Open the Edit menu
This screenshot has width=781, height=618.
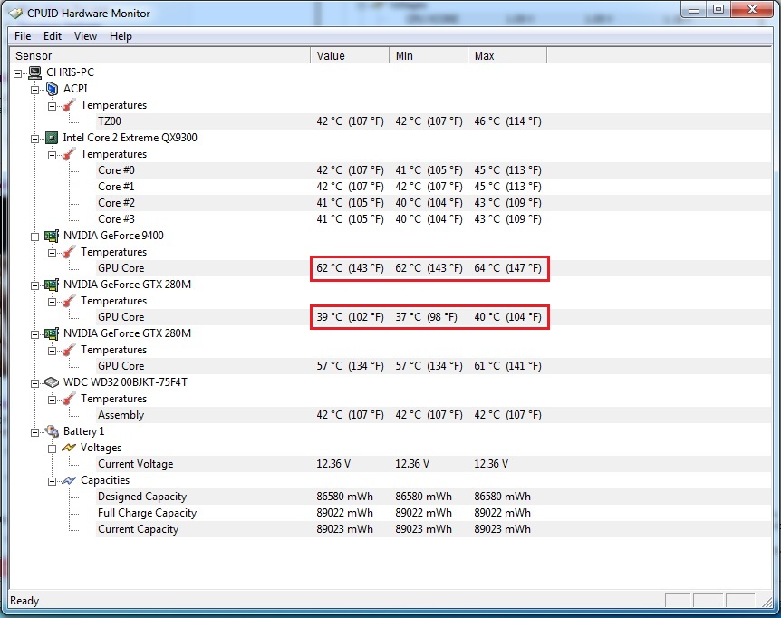[x=53, y=36]
